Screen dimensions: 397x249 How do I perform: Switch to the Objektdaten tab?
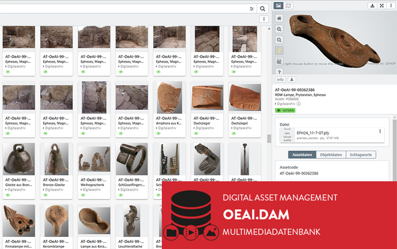(x=330, y=154)
